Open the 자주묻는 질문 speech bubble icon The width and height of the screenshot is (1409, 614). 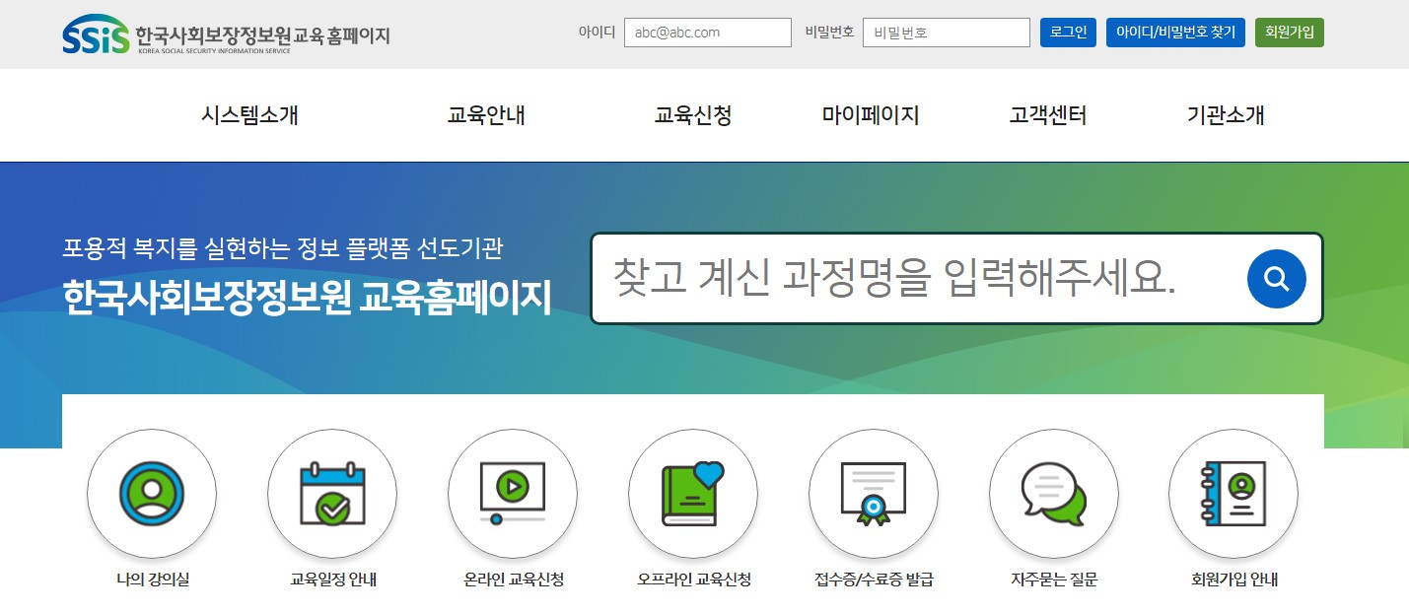point(1054,494)
